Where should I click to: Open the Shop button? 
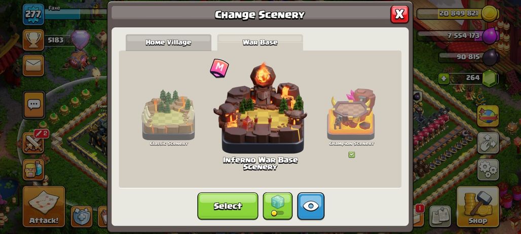[478, 207]
